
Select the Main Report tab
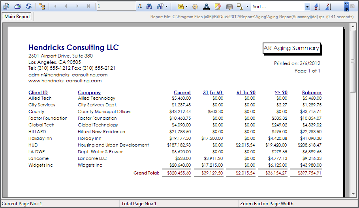17,17
